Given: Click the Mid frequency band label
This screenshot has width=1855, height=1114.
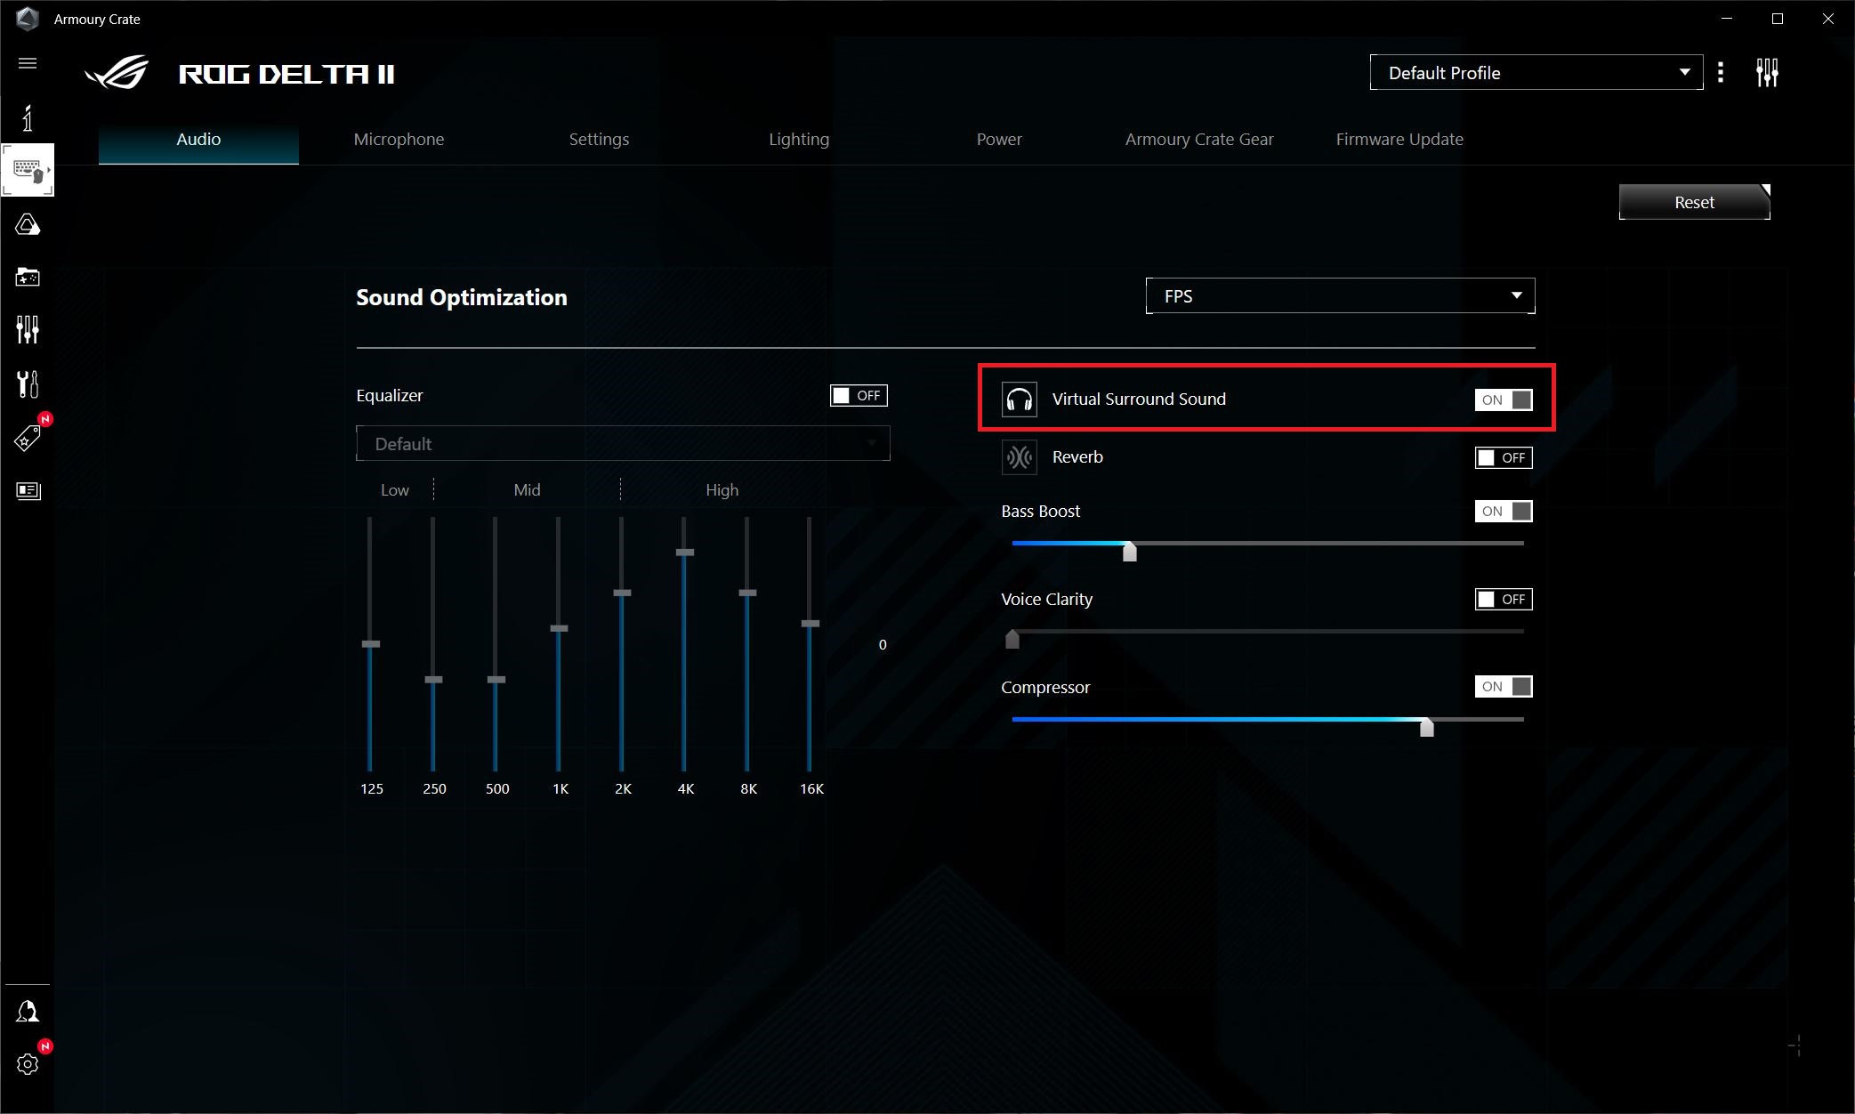Looking at the screenshot, I should (527, 490).
